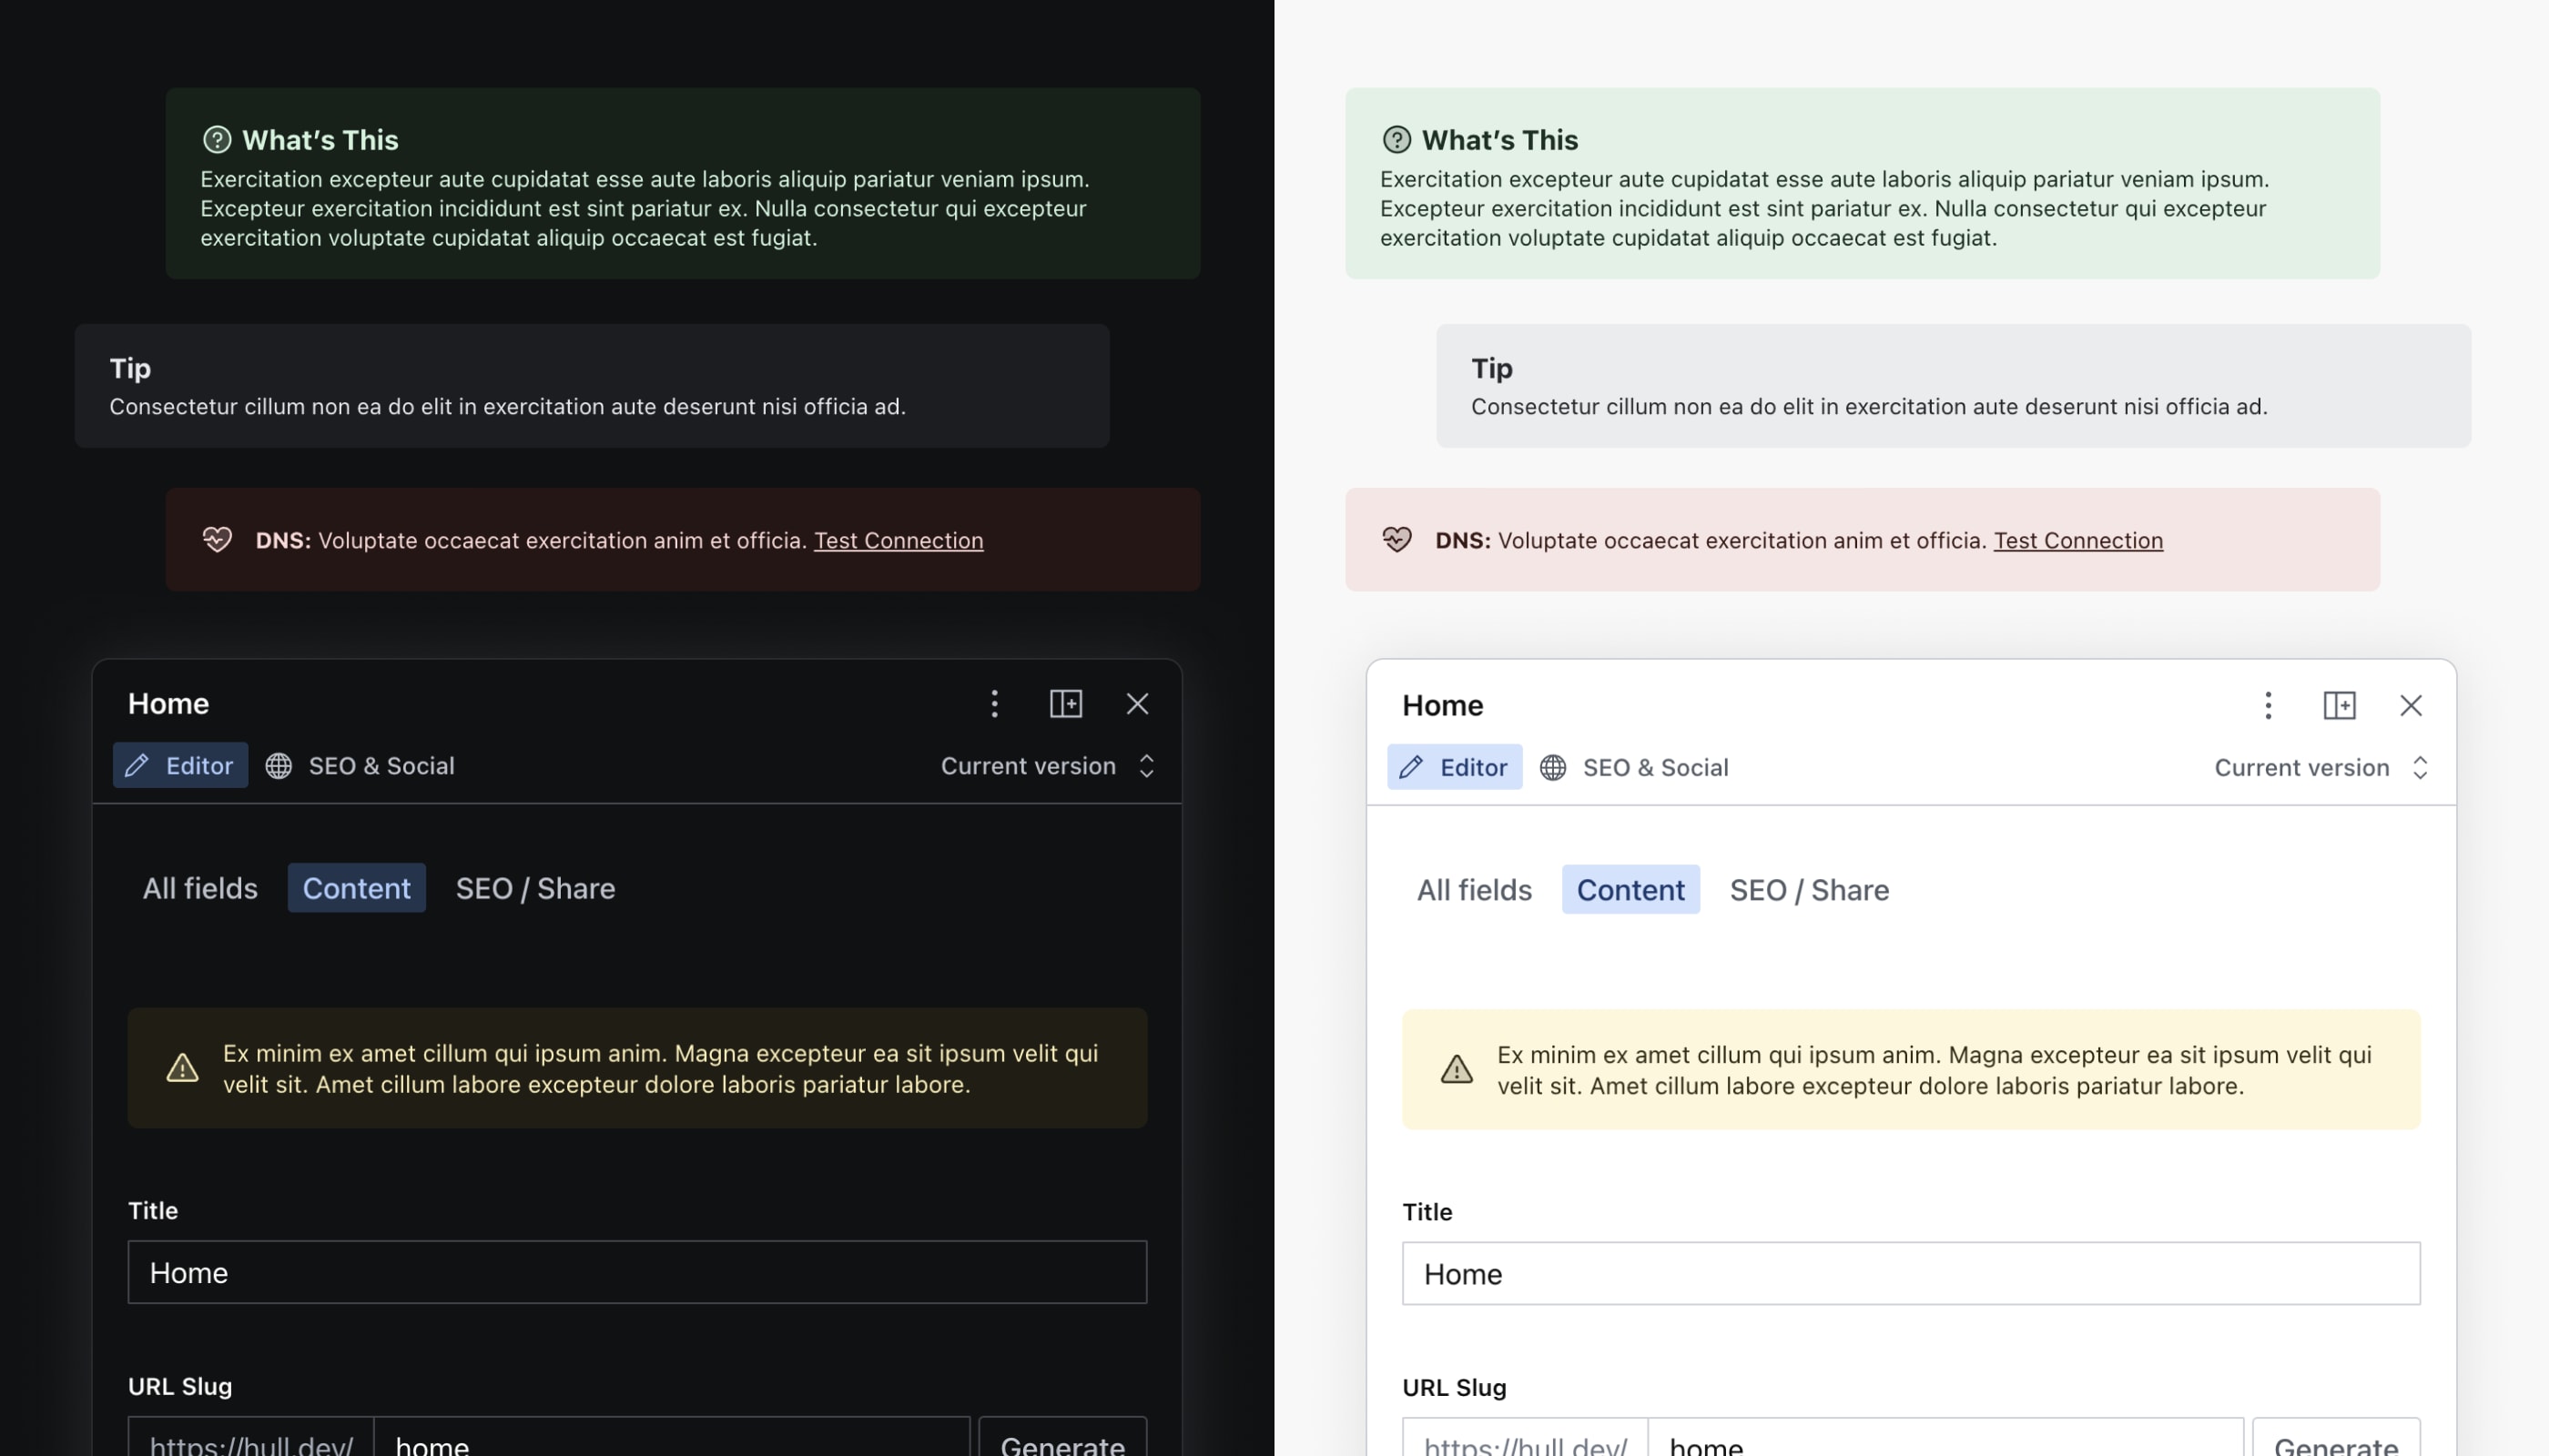Focus the Title field in dark panel
Viewport: 2549px width, 1456px height.
(637, 1273)
